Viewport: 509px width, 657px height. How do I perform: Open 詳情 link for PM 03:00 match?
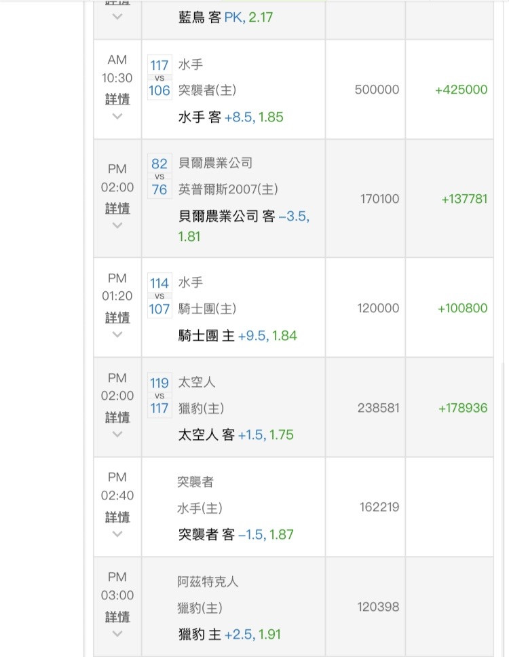pyautogui.click(x=117, y=616)
